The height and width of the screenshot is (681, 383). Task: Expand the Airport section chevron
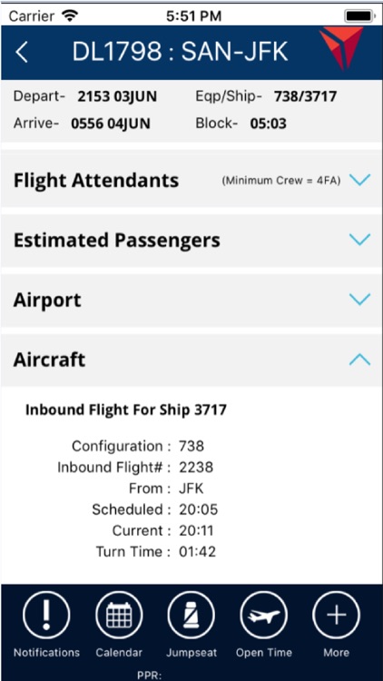(x=360, y=300)
